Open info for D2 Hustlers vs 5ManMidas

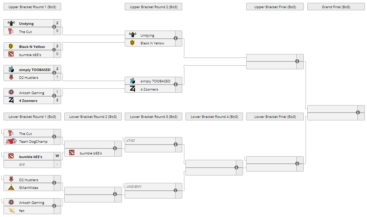[54, 183]
